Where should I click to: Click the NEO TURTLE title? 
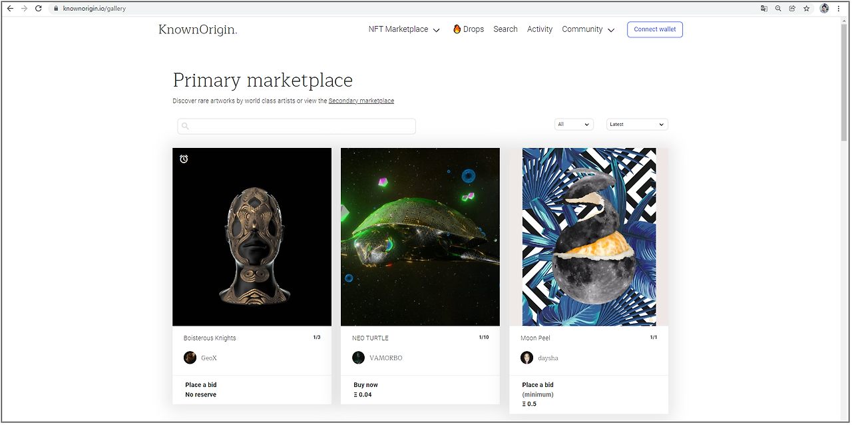(x=370, y=338)
